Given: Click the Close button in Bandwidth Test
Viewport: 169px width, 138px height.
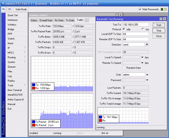Looking at the screenshot, I should (159, 36).
